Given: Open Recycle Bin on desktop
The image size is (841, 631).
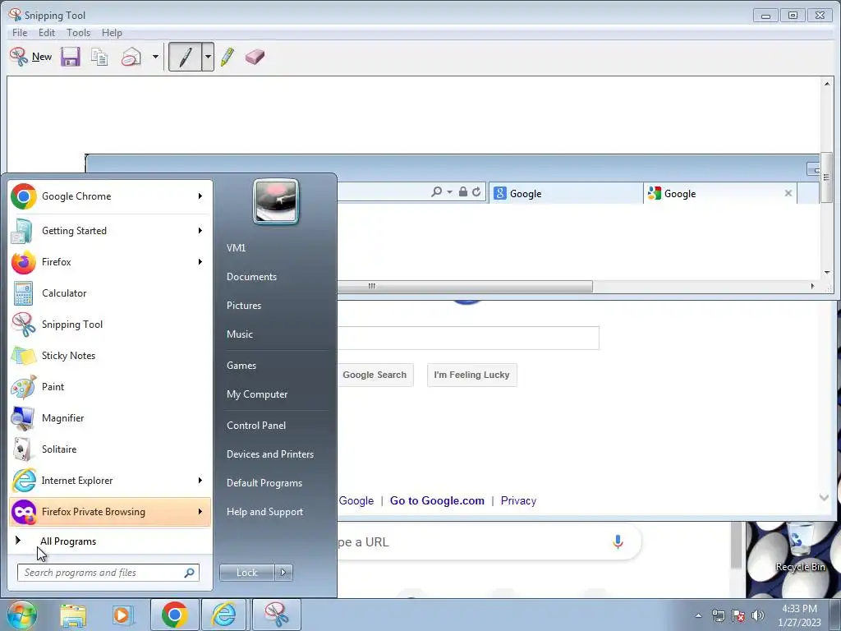Looking at the screenshot, I should tap(800, 547).
